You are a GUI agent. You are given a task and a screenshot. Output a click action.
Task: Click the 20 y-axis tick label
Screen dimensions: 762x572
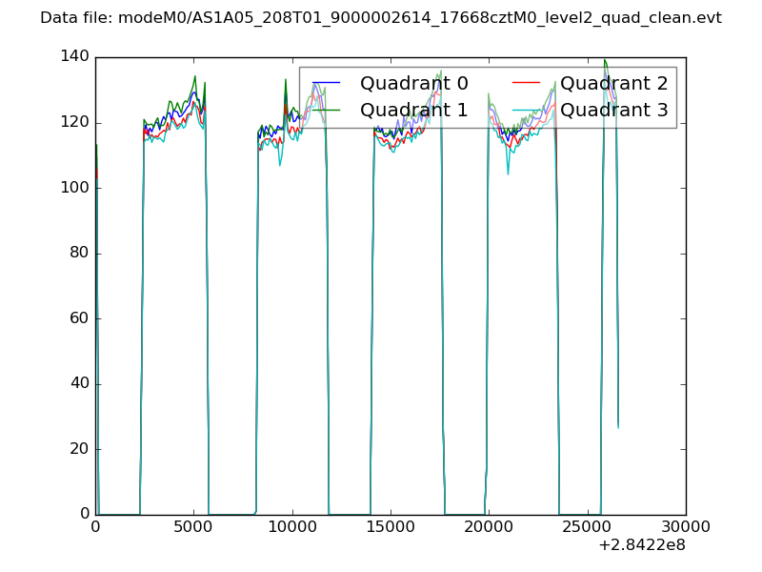pyautogui.click(x=80, y=449)
